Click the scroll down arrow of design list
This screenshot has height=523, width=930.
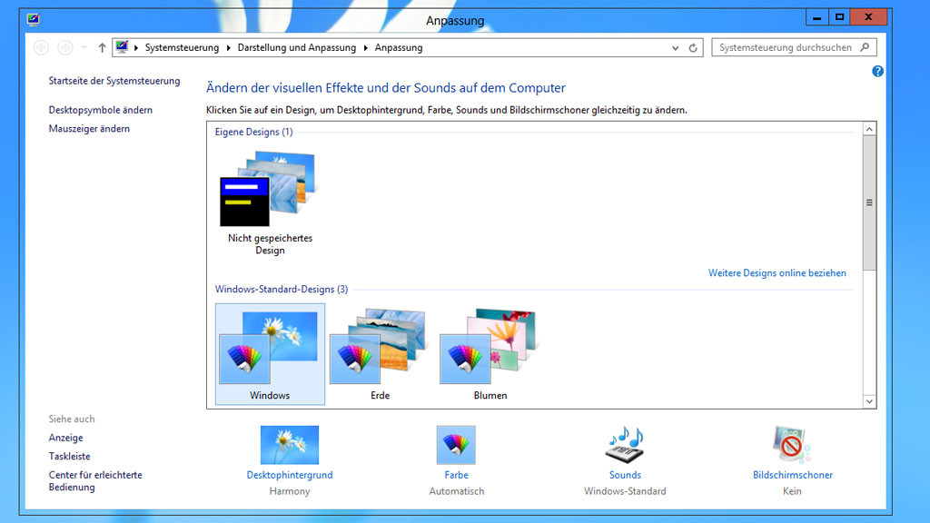(869, 401)
